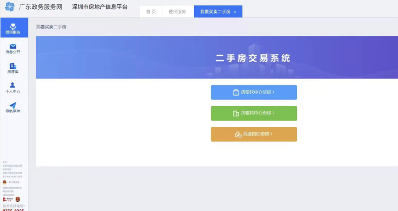The height and width of the screenshot is (211, 398).
Task: Open the 房源库 sidebar icon
Action: click(13, 66)
